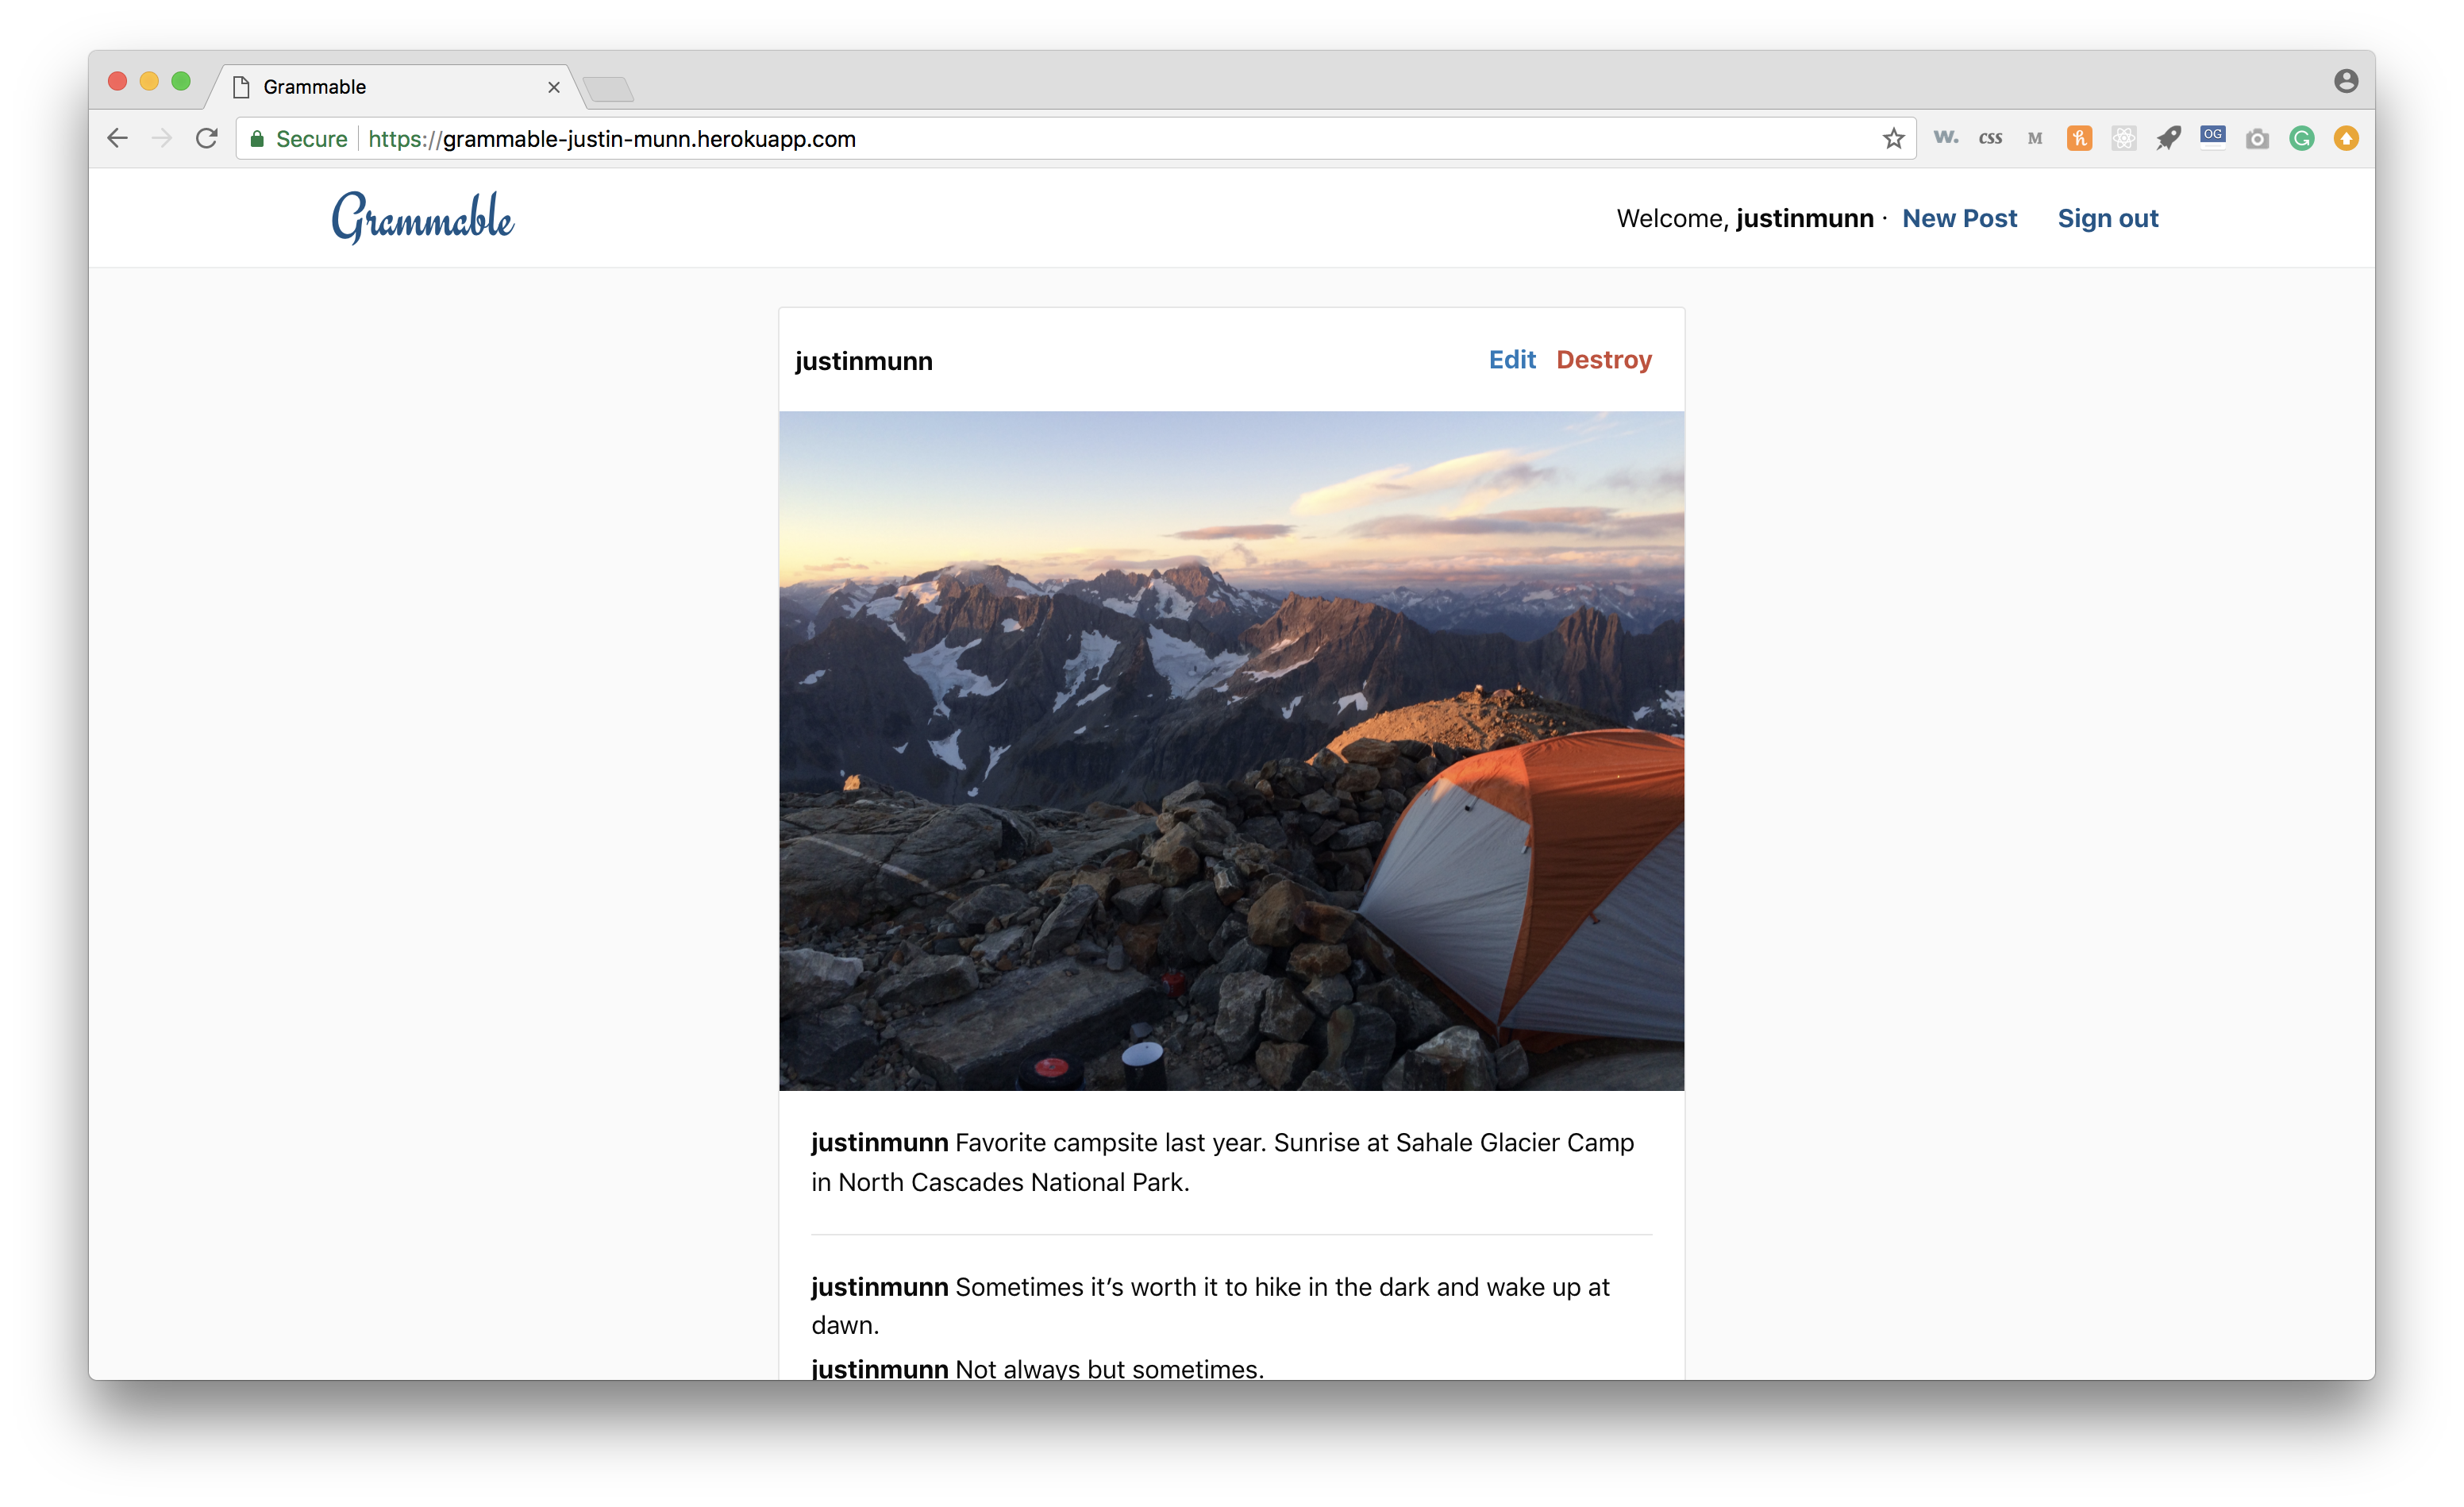Click the M extension icon
Screen dimensions: 2464x1507
point(2034,139)
